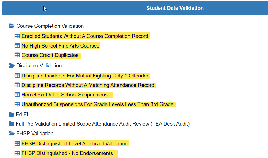
Task: Open the Course Credit Duplicates report
Action: [x=50, y=55]
